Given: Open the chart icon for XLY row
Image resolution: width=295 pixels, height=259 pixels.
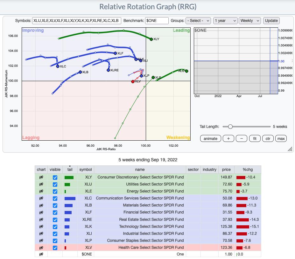Looking at the screenshot, I should (41, 177).
